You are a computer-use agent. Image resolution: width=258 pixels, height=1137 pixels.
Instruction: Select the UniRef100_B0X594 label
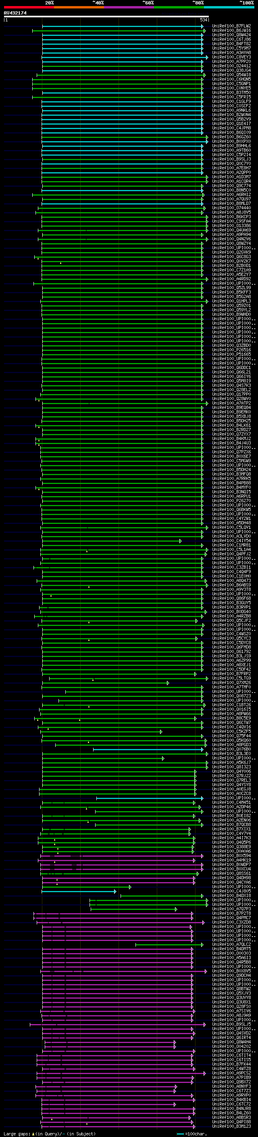[x=231, y=856]
